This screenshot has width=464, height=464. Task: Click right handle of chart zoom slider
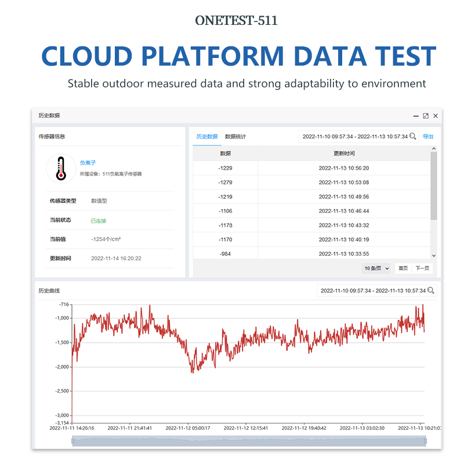pos(425,441)
